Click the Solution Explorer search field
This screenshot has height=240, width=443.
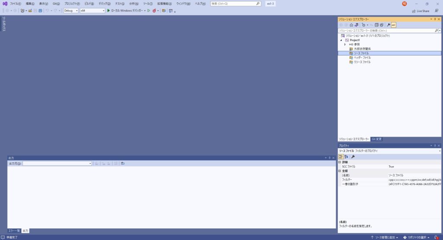click(x=386, y=31)
